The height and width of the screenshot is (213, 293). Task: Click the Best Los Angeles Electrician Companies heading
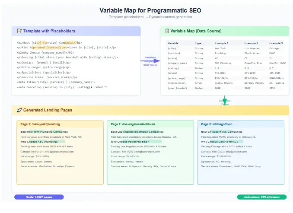point(137,132)
